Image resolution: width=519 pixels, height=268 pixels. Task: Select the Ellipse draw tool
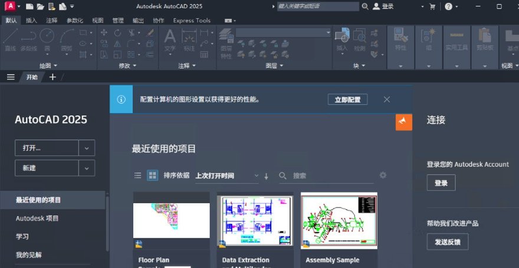click(83, 43)
